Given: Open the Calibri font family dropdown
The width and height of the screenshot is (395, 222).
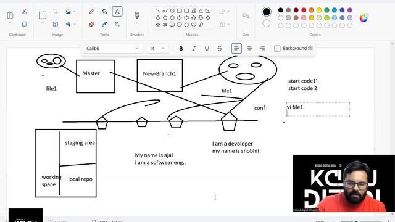Looking at the screenshot, I should [x=112, y=48].
